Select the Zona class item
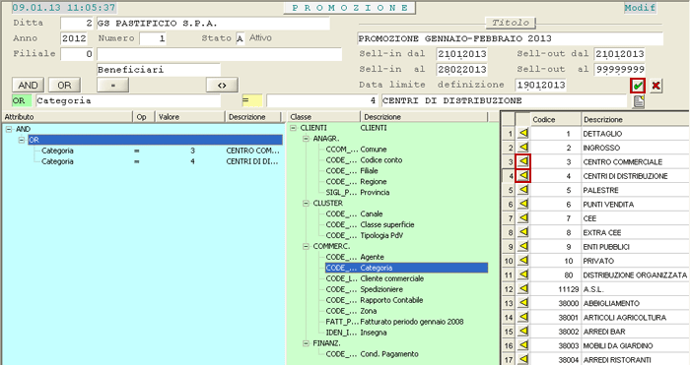The width and height of the screenshot is (690, 365). coord(351,311)
